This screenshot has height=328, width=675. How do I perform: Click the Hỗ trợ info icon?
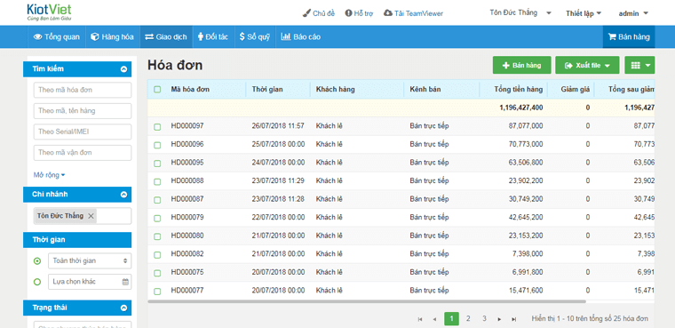[348, 13]
